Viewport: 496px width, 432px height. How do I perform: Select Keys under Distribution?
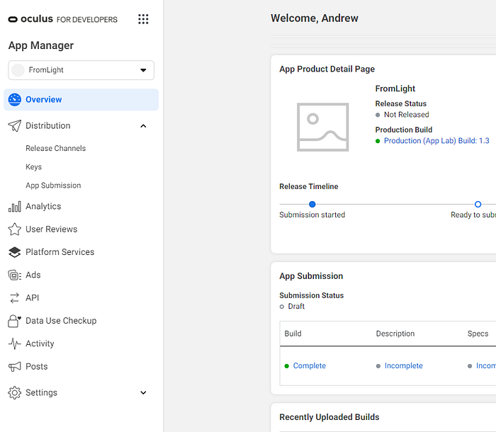point(34,167)
